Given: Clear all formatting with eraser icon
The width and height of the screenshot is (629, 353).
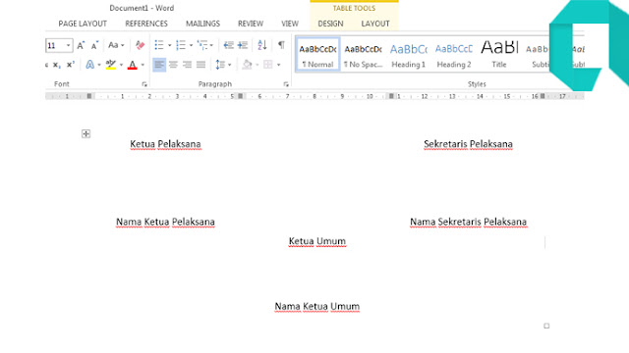Looking at the screenshot, I should tap(140, 45).
